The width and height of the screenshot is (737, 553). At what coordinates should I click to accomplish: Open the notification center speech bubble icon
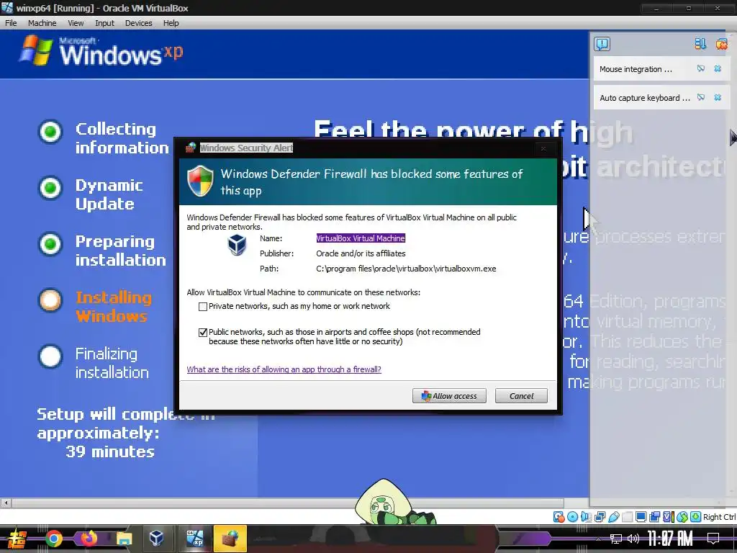coord(602,44)
